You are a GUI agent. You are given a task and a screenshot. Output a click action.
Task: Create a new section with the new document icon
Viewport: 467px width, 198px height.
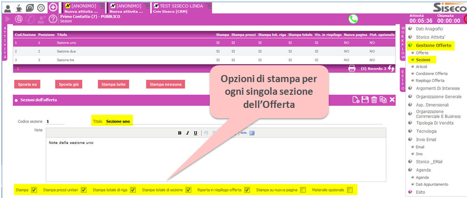[x=356, y=99]
